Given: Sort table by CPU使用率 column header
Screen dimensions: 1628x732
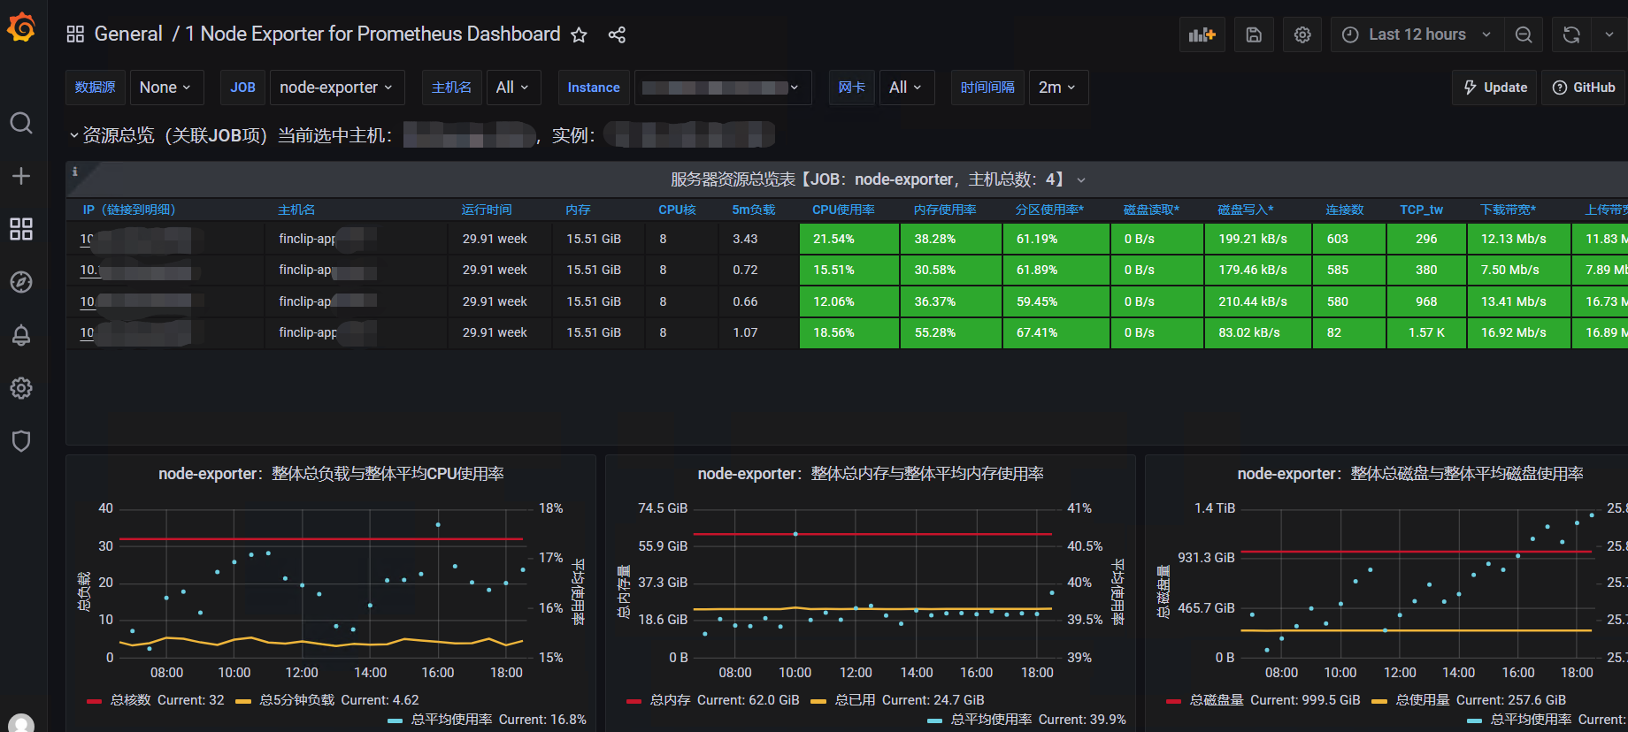Looking at the screenshot, I should click(x=843, y=210).
